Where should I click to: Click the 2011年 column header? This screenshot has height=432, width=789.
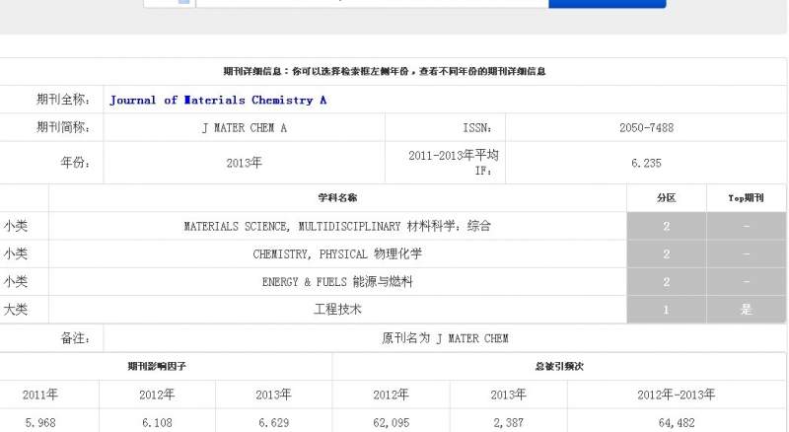coord(40,395)
